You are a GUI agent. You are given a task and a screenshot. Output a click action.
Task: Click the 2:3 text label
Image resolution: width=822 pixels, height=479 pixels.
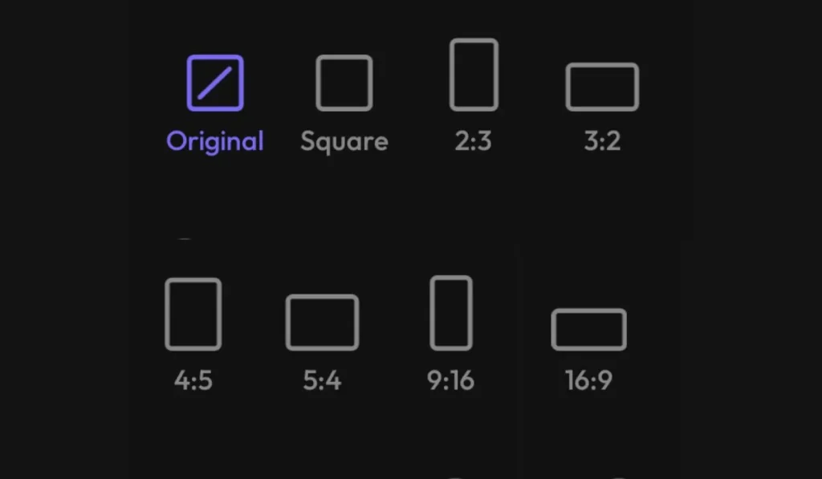click(x=474, y=141)
